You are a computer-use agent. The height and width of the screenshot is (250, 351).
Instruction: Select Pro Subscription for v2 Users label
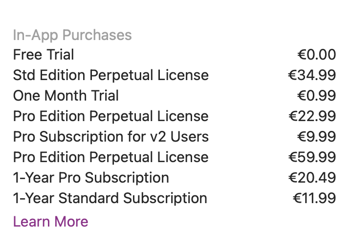pyautogui.click(x=111, y=137)
